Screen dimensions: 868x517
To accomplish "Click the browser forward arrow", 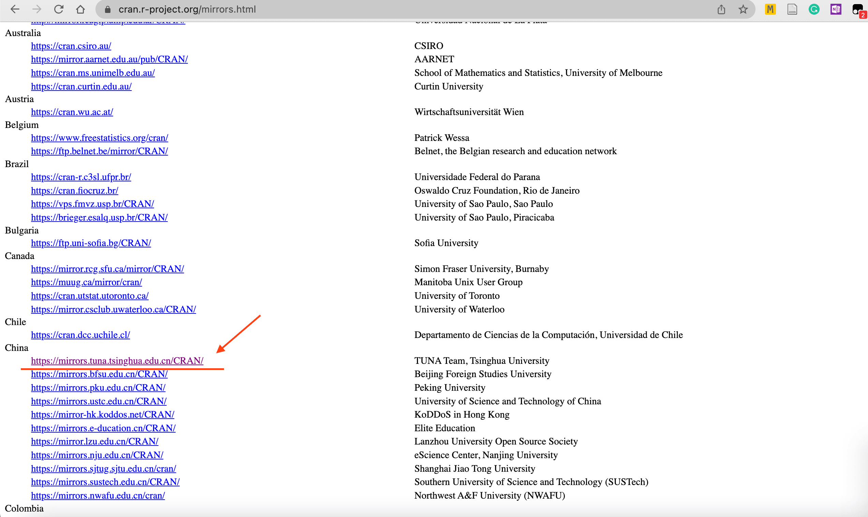I will [x=36, y=9].
